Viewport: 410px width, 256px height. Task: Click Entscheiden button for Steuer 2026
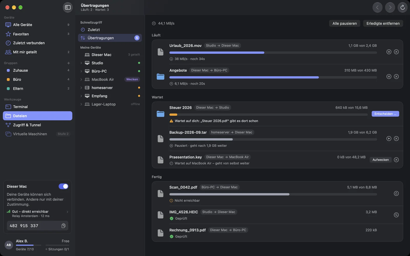(x=385, y=114)
